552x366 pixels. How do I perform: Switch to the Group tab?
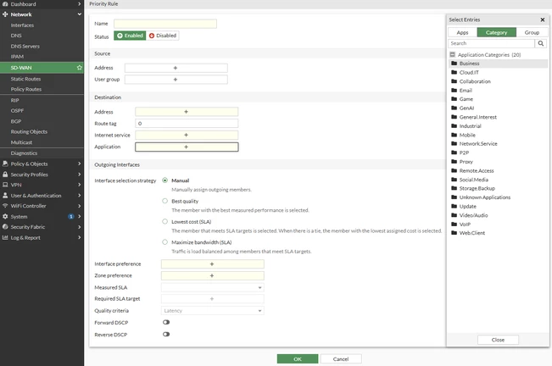tap(532, 32)
